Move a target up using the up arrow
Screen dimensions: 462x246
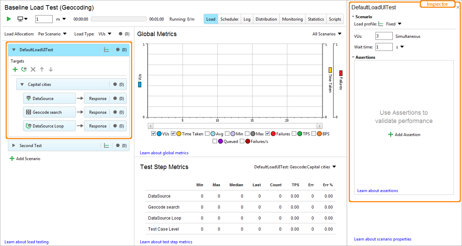(x=42, y=69)
